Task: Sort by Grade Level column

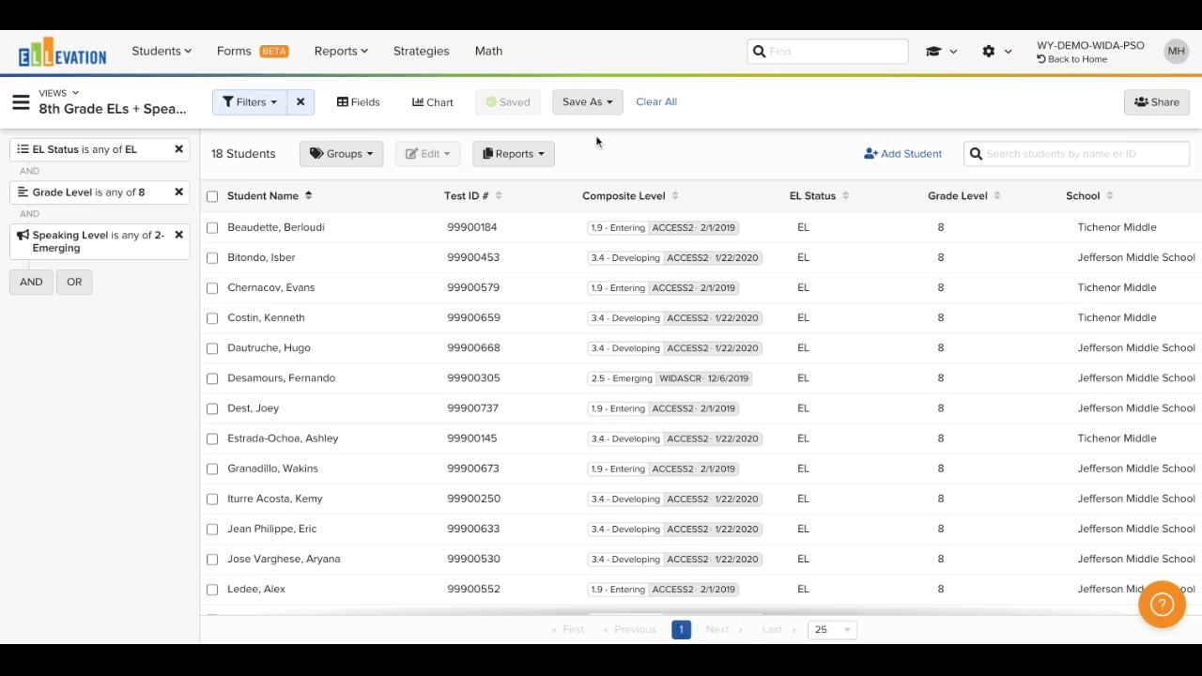Action: pos(964,196)
